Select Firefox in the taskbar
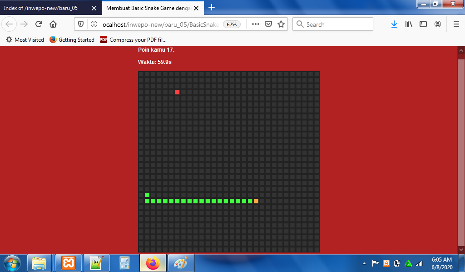465x272 pixels. [x=153, y=263]
